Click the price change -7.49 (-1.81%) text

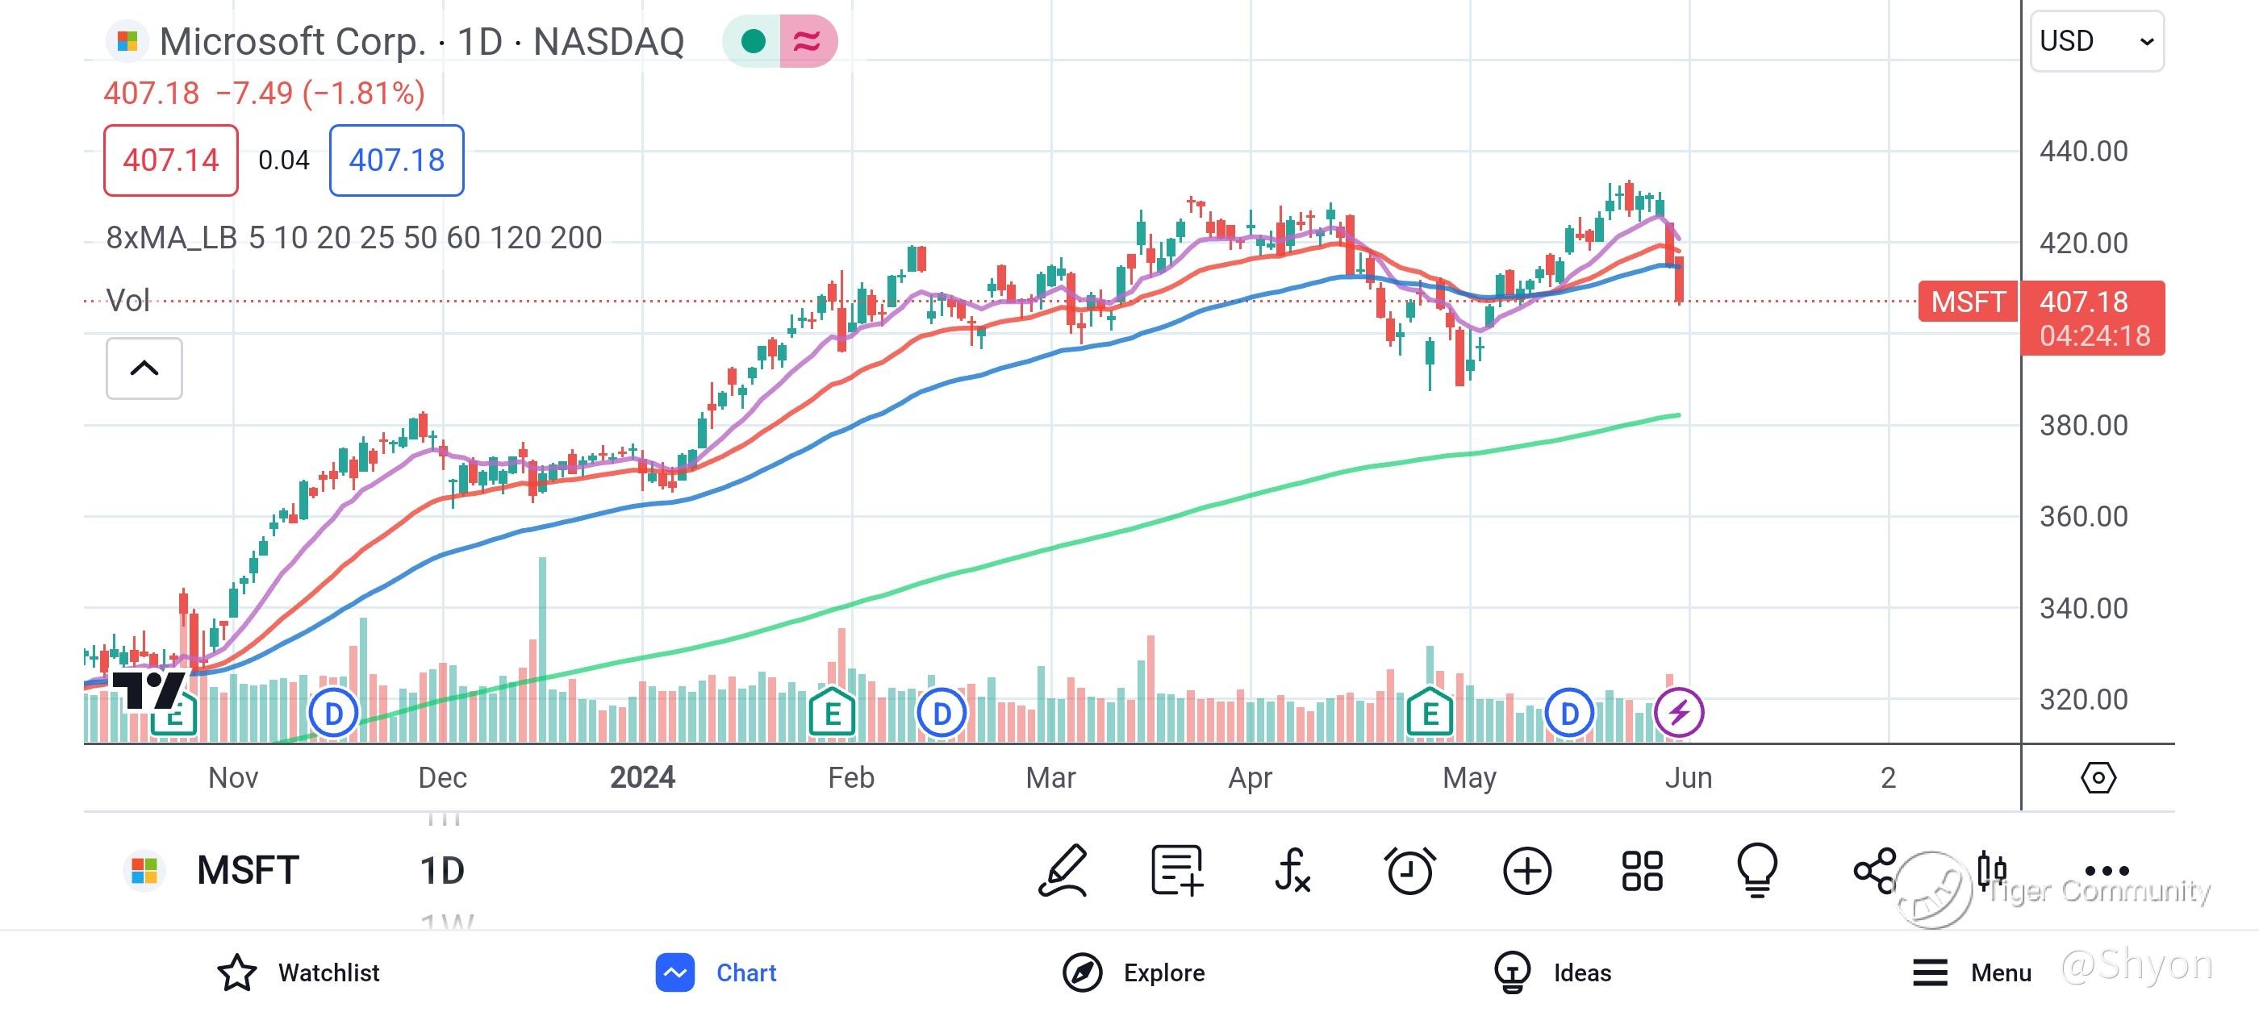point(320,93)
